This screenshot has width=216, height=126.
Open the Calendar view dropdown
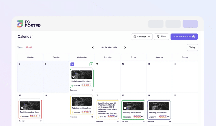pyautogui.click(x=142, y=37)
